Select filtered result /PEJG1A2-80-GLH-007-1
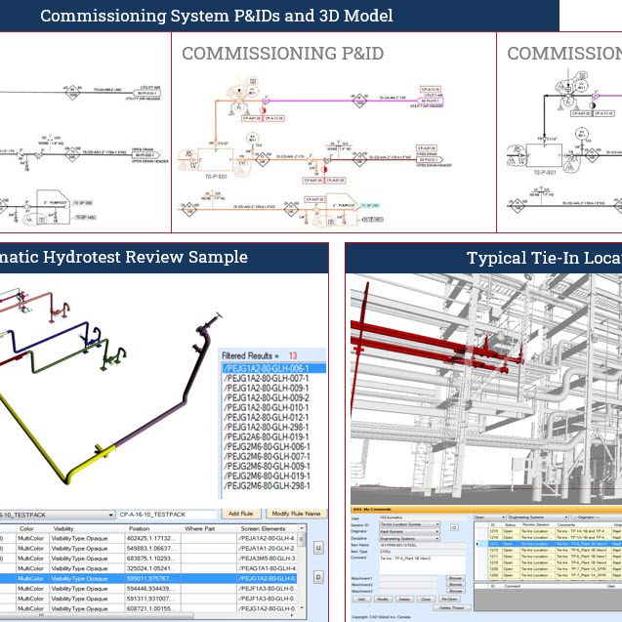The width and height of the screenshot is (622, 622). (273, 378)
